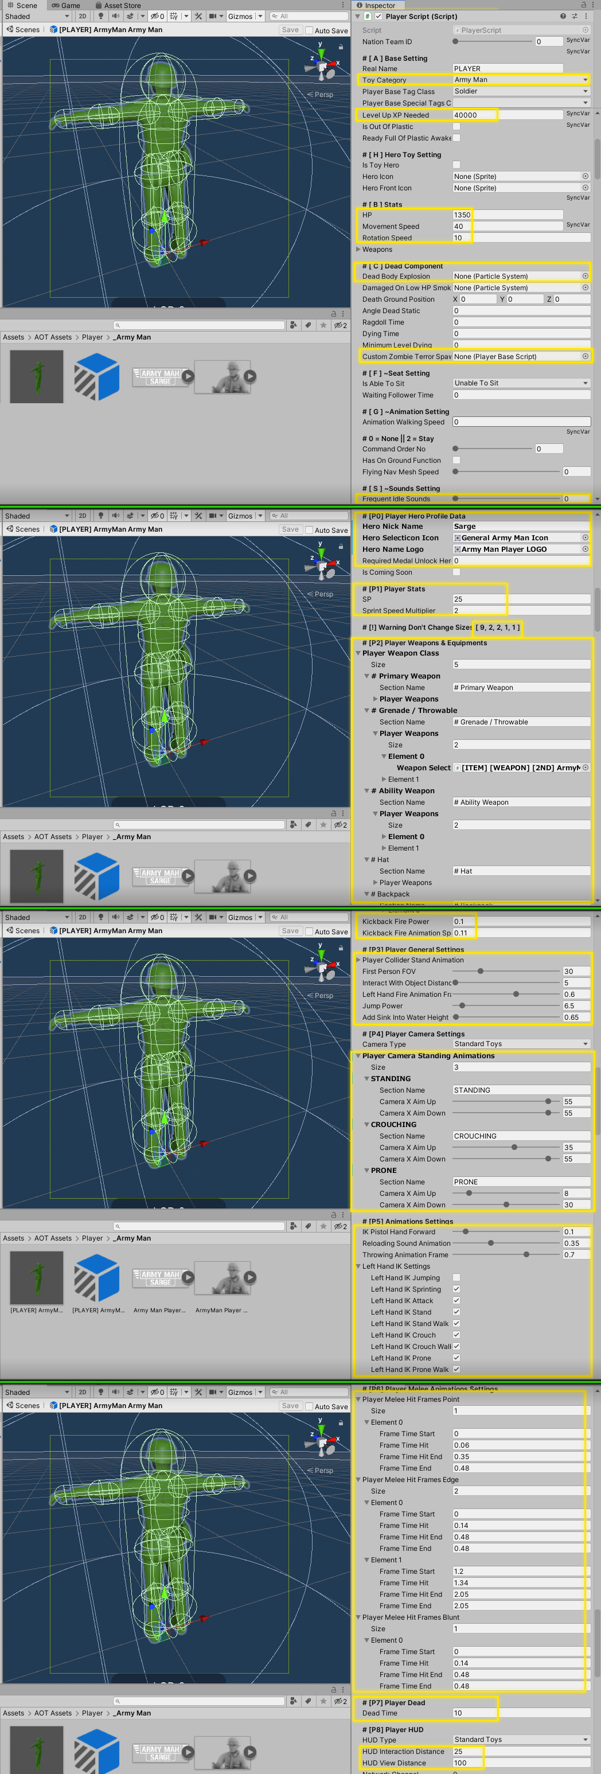This screenshot has height=1774, width=601.
Task: Expand Player Collider Stand Animation foldout
Action: coord(358,960)
